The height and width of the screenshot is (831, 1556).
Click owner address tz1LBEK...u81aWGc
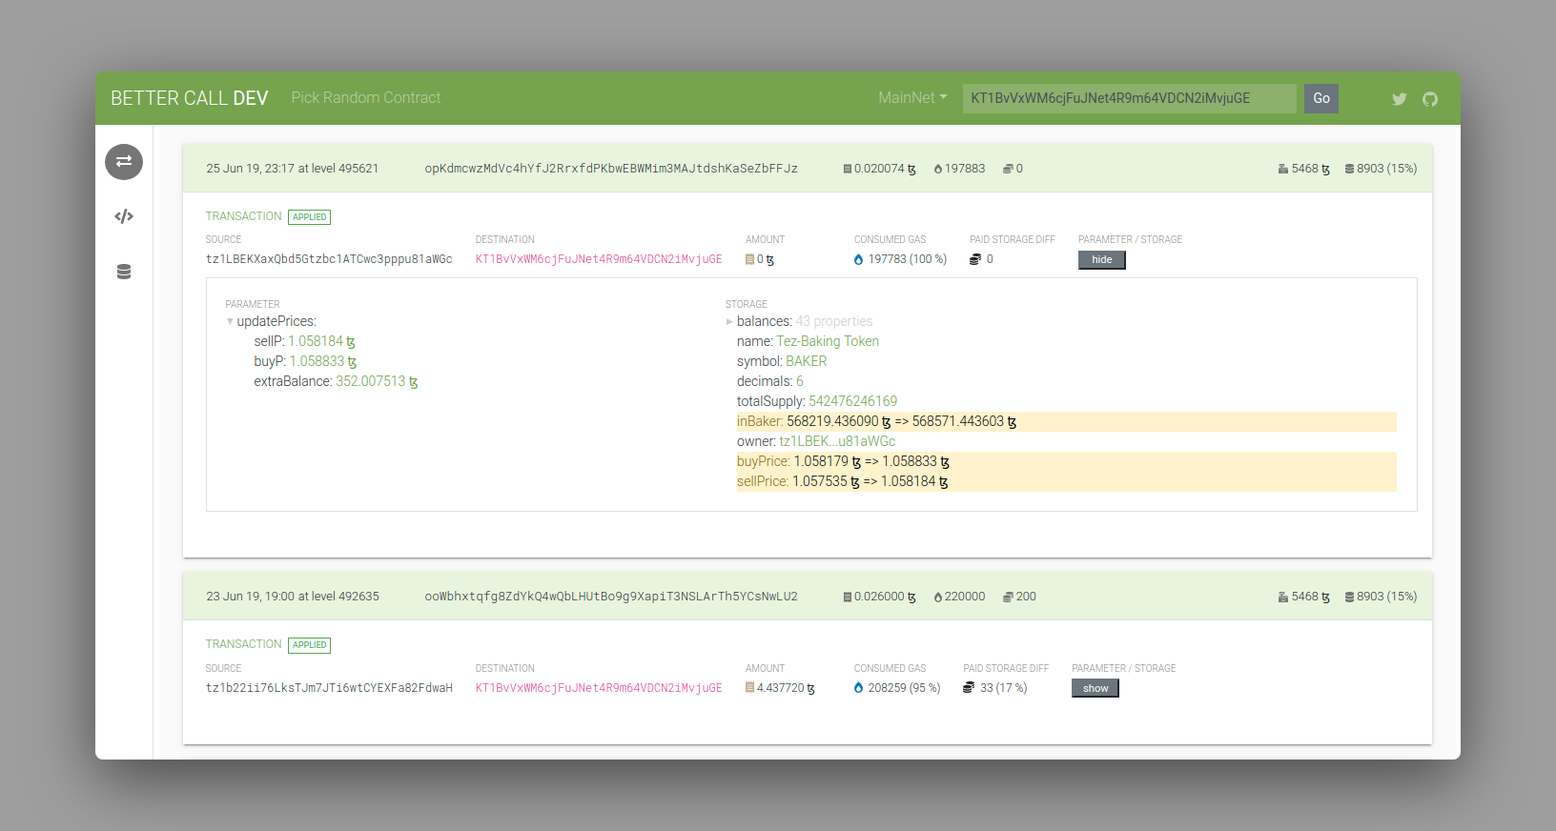[837, 441]
